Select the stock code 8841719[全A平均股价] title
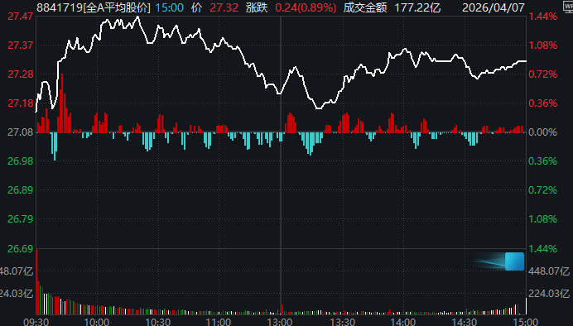Image resolution: width=573 pixels, height=326 pixels. pyautogui.click(x=94, y=7)
